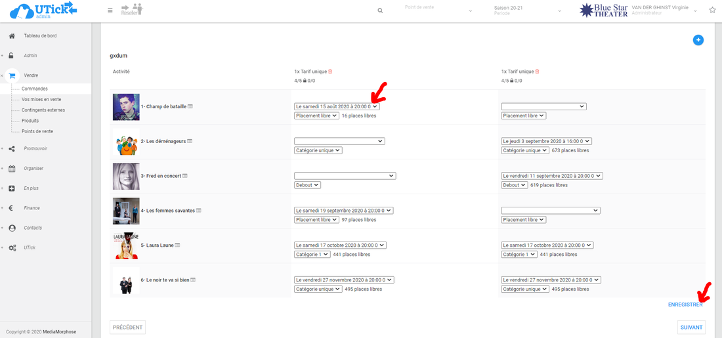Click the blue plus add button
Viewport: 722px width, 338px height.
point(698,40)
